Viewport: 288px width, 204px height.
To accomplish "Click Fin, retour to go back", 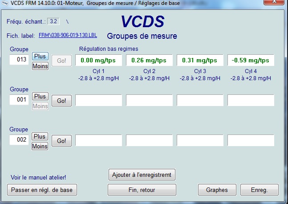I will coord(142,190).
